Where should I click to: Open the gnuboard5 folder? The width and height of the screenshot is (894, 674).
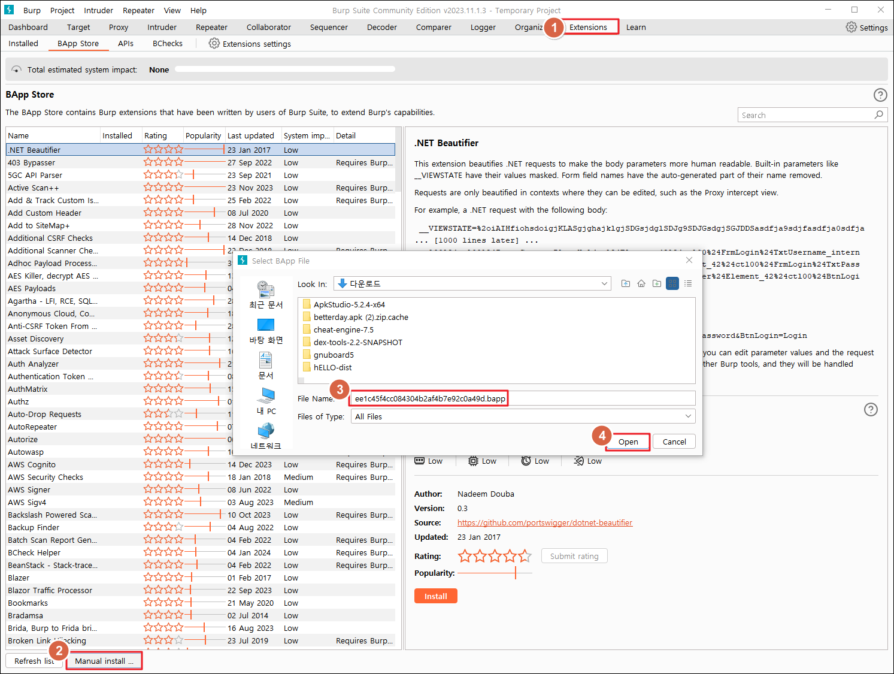point(334,355)
